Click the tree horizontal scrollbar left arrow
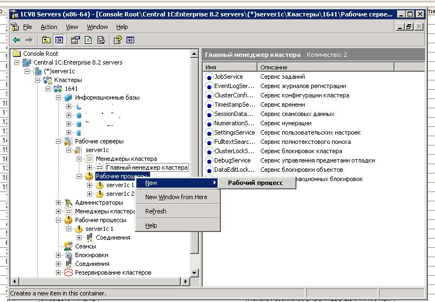 15,282
